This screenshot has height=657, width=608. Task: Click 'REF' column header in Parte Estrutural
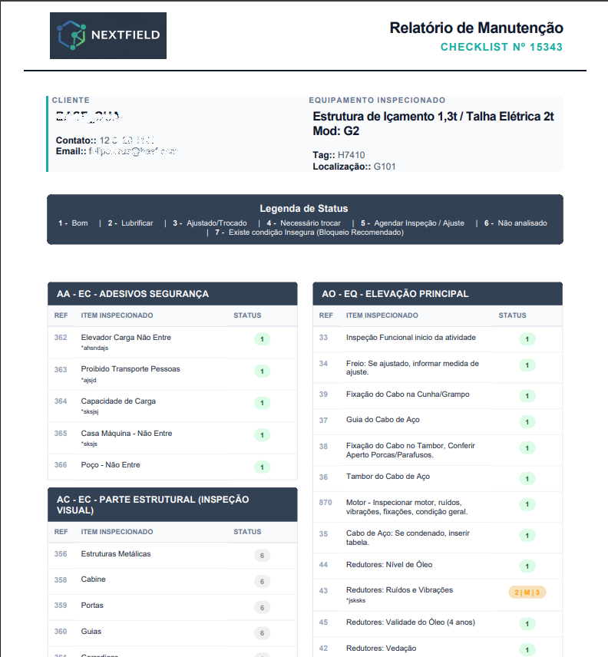[x=61, y=532]
